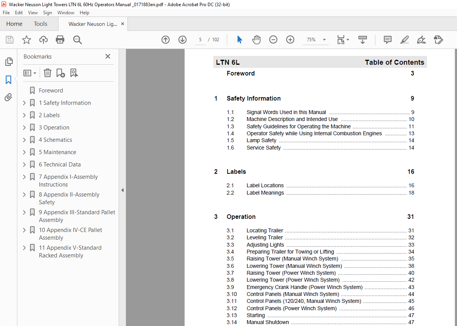
Task: Expand the 6 Technical Data bookmark
Action: coord(24,165)
